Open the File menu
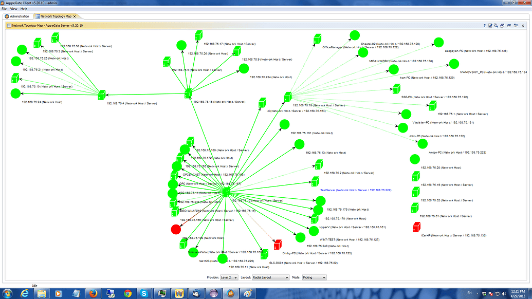Image resolution: width=532 pixels, height=299 pixels. (x=4, y=9)
